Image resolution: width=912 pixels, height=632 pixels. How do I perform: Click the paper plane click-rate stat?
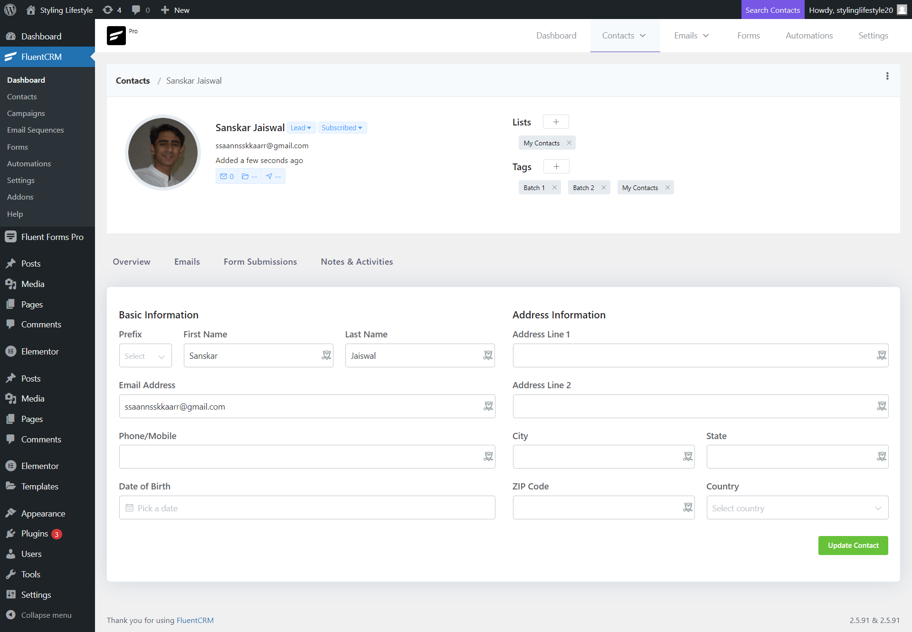pos(273,176)
